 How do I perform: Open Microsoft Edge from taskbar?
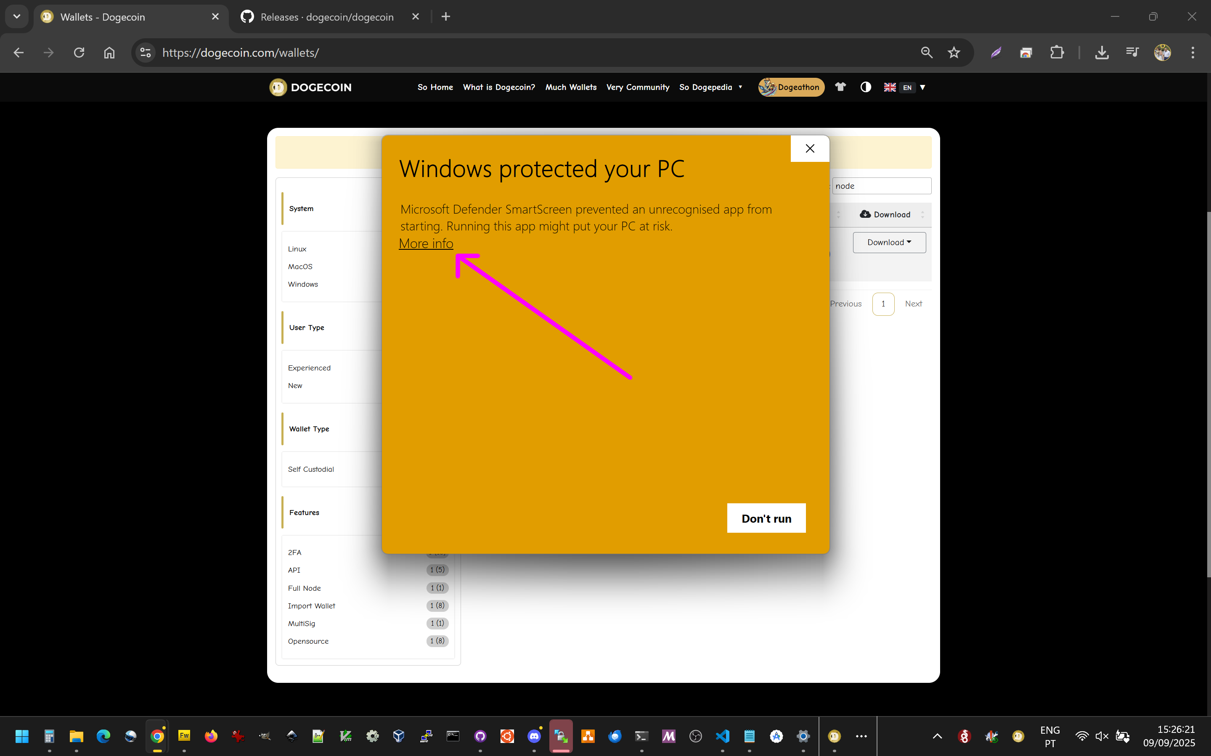point(103,736)
